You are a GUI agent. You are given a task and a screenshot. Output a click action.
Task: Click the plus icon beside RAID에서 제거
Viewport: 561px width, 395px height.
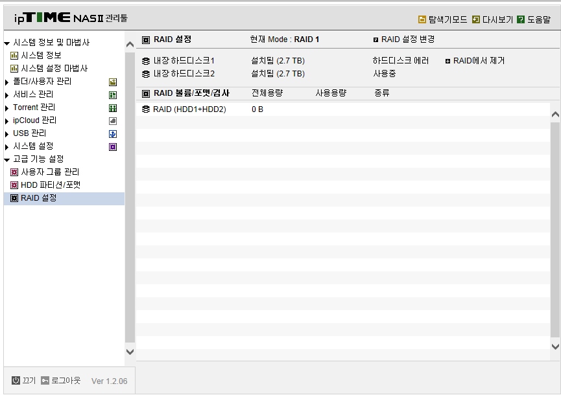(x=448, y=62)
